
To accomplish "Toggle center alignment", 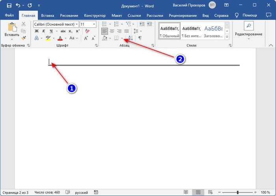I will [112, 31].
